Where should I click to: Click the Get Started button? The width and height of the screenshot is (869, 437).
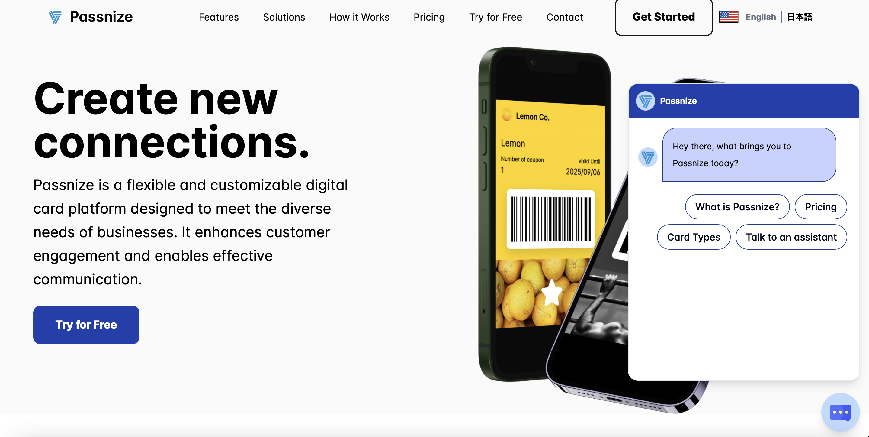(x=664, y=17)
